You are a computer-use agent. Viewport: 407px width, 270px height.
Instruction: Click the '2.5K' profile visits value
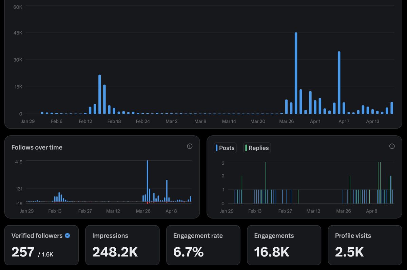349,252
